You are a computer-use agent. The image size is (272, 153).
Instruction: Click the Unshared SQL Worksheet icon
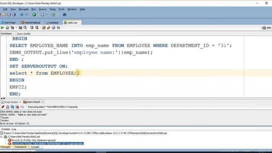coord(44,28)
